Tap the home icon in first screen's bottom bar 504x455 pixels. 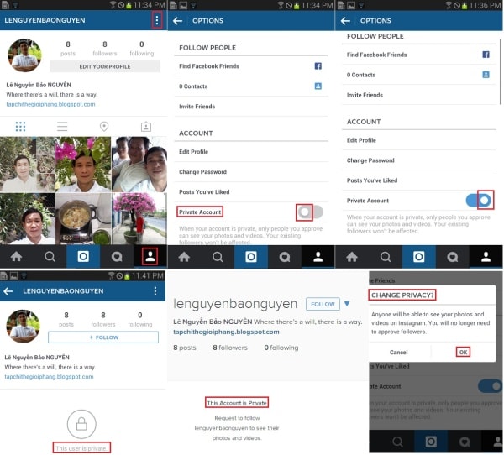click(17, 256)
